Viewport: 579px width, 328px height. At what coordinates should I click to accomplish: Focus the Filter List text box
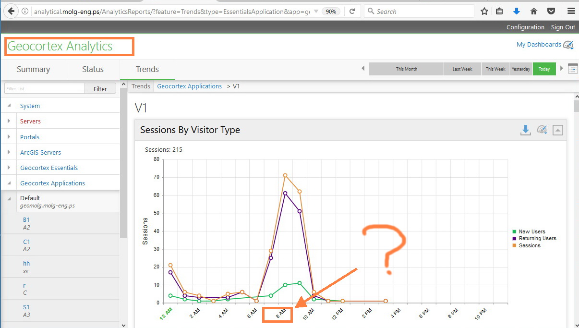click(45, 88)
